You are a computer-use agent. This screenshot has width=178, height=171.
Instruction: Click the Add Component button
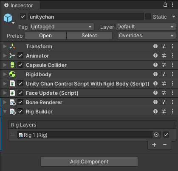point(89,162)
